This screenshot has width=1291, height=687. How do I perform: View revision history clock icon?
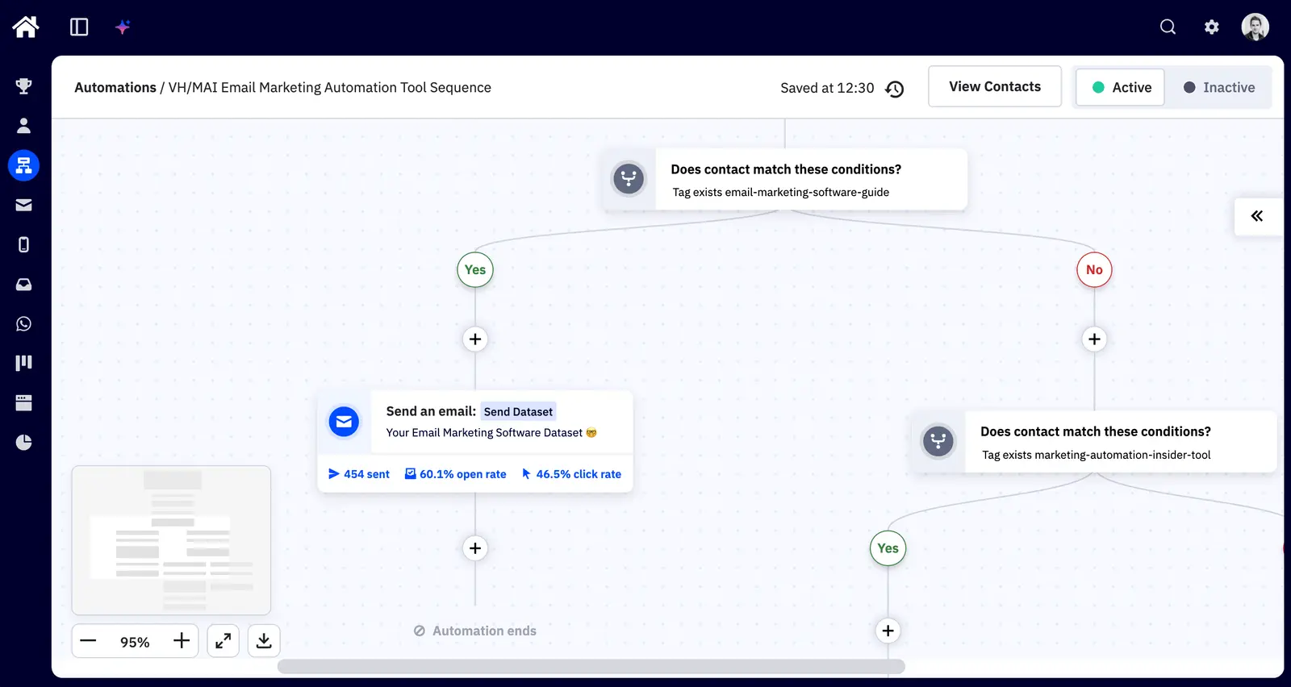click(894, 89)
